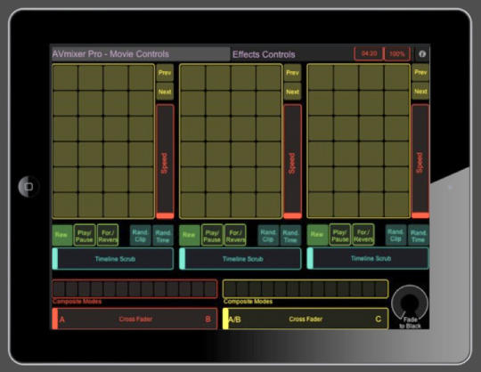Click the 100% button

[397, 54]
